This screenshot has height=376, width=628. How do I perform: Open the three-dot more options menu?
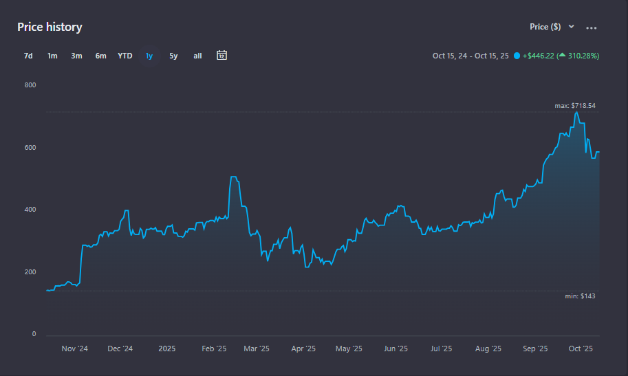click(x=591, y=27)
